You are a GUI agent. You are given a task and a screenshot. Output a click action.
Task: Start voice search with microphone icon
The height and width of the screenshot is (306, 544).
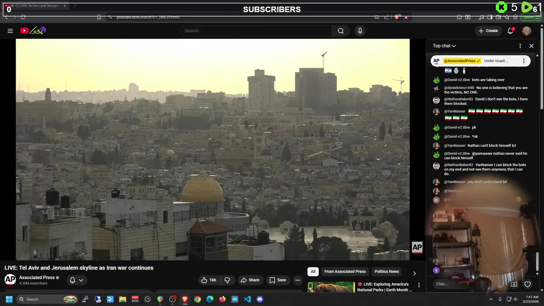(x=360, y=31)
